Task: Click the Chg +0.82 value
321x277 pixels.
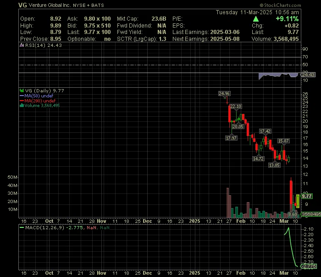Action: 292,26
